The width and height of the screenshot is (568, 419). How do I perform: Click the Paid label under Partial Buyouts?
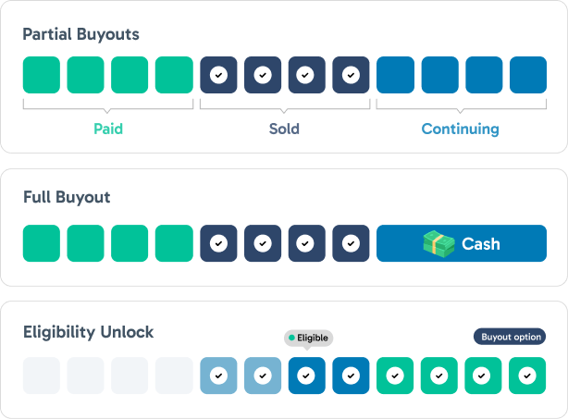tap(108, 129)
